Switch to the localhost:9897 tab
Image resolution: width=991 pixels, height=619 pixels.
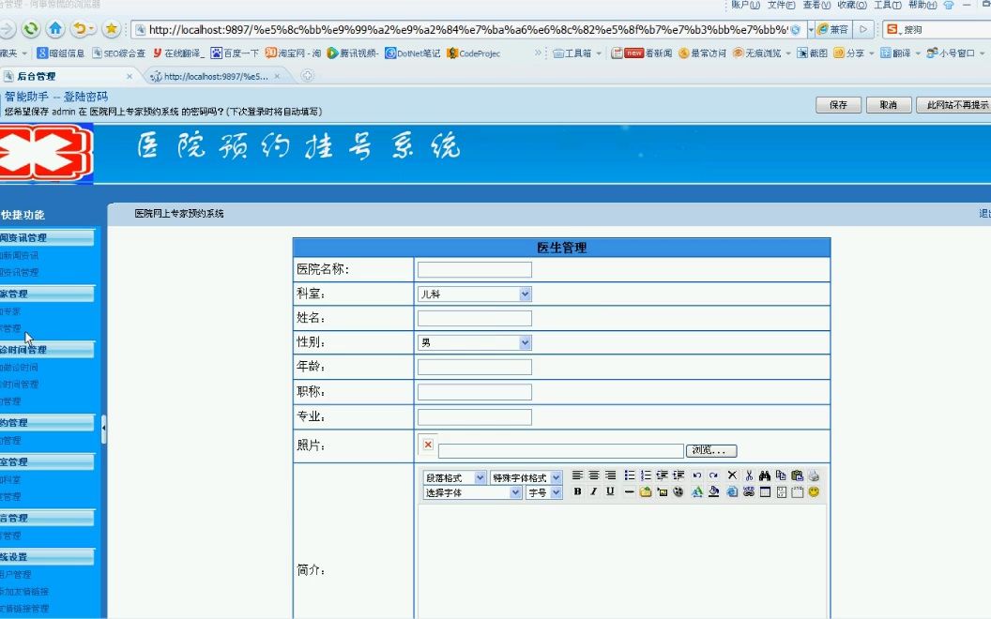point(215,76)
